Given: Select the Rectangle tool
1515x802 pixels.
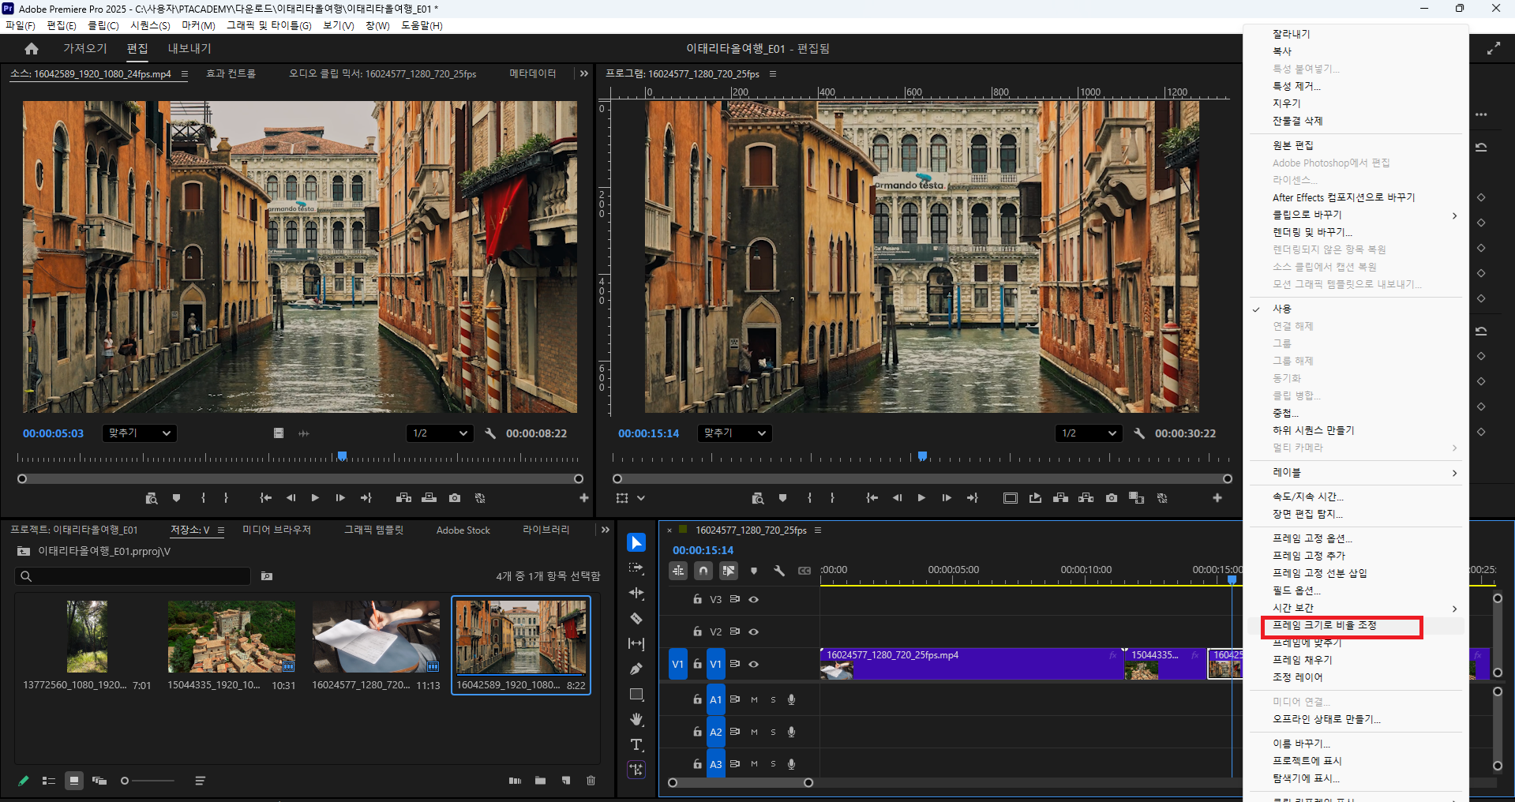Looking at the screenshot, I should pyautogui.click(x=636, y=695).
